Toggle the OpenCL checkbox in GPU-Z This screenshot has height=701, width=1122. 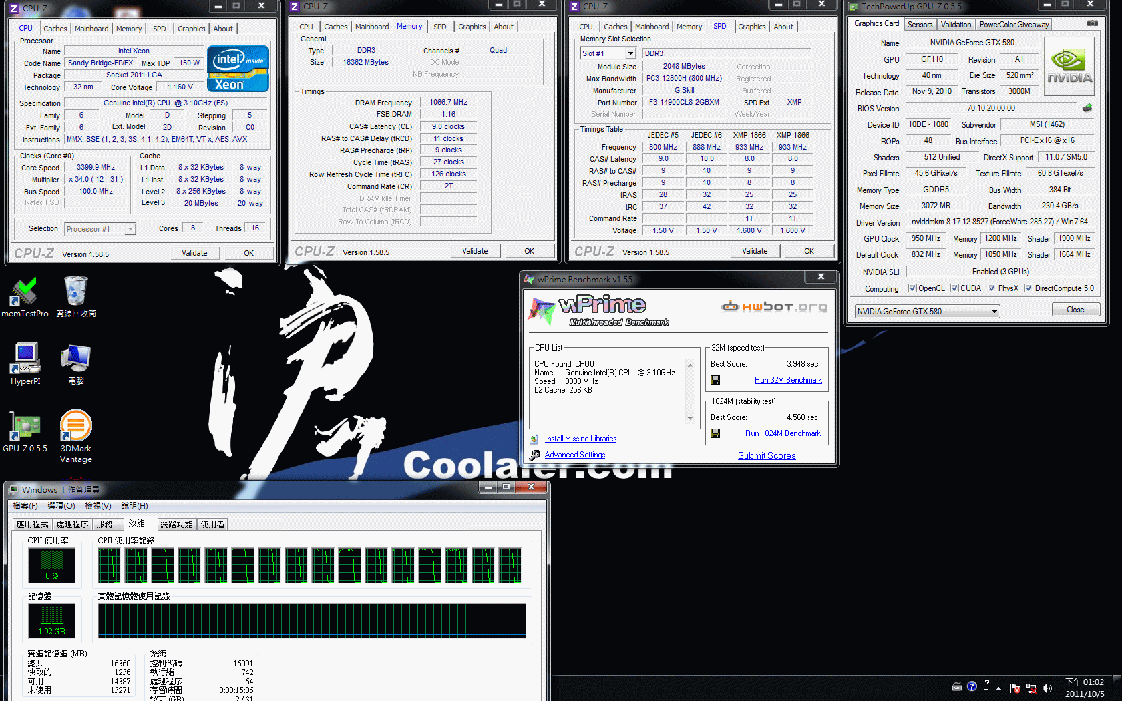[912, 288]
